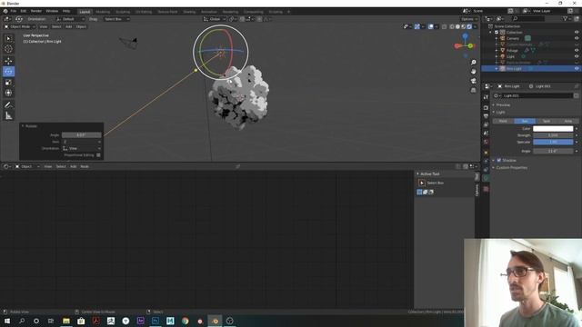
Task: Open the Orientation View dropdown in Rotate panel
Action: (x=82, y=148)
